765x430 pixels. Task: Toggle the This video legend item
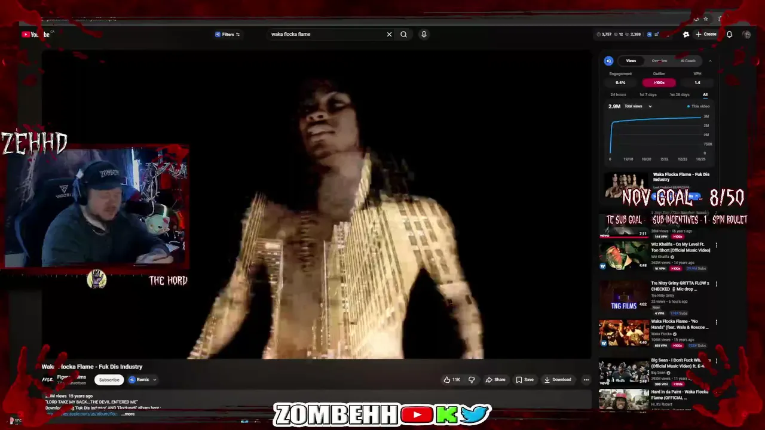[698, 106]
